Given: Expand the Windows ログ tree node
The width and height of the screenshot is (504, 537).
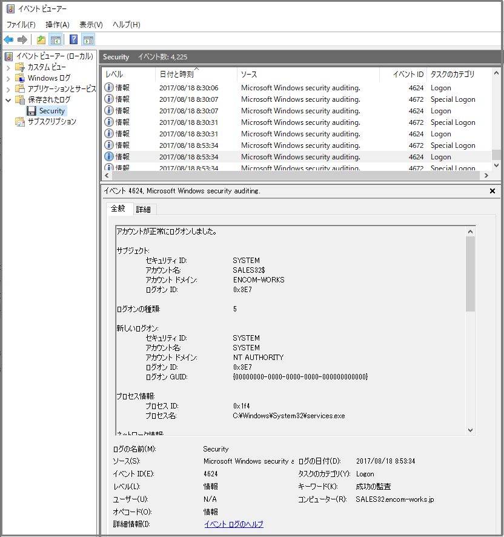Looking at the screenshot, I should point(8,78).
